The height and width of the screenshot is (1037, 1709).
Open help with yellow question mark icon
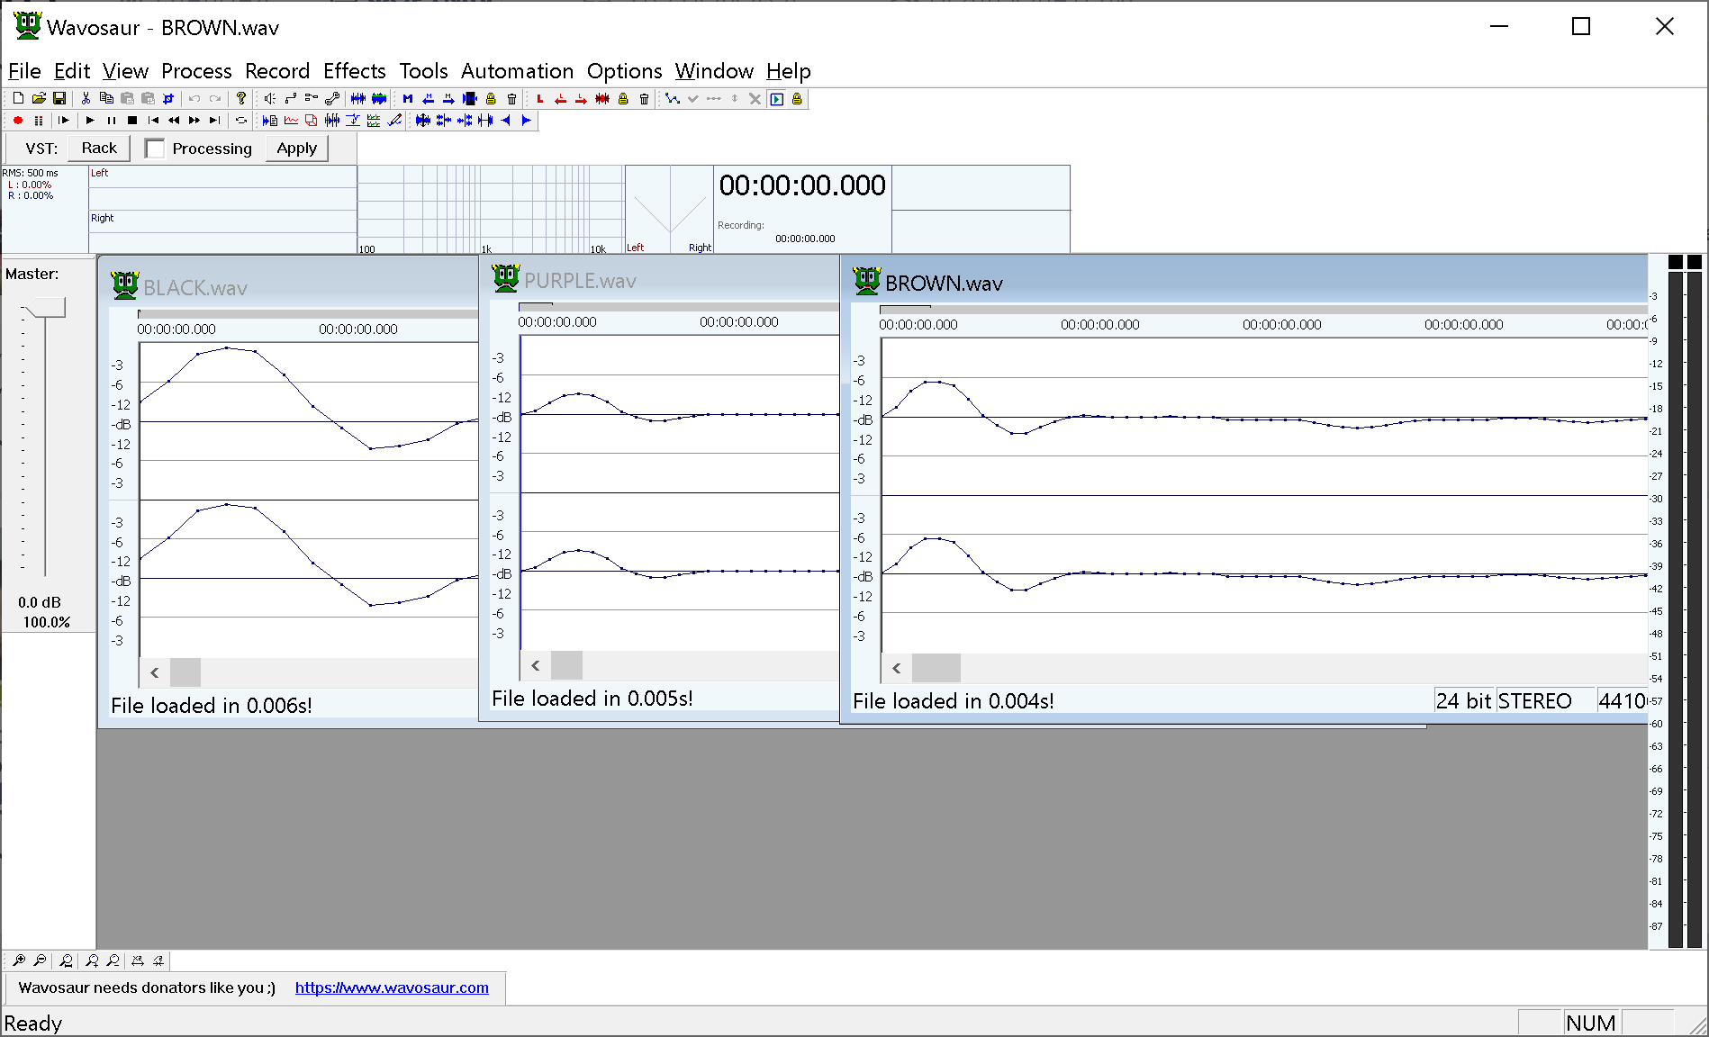coord(241,99)
